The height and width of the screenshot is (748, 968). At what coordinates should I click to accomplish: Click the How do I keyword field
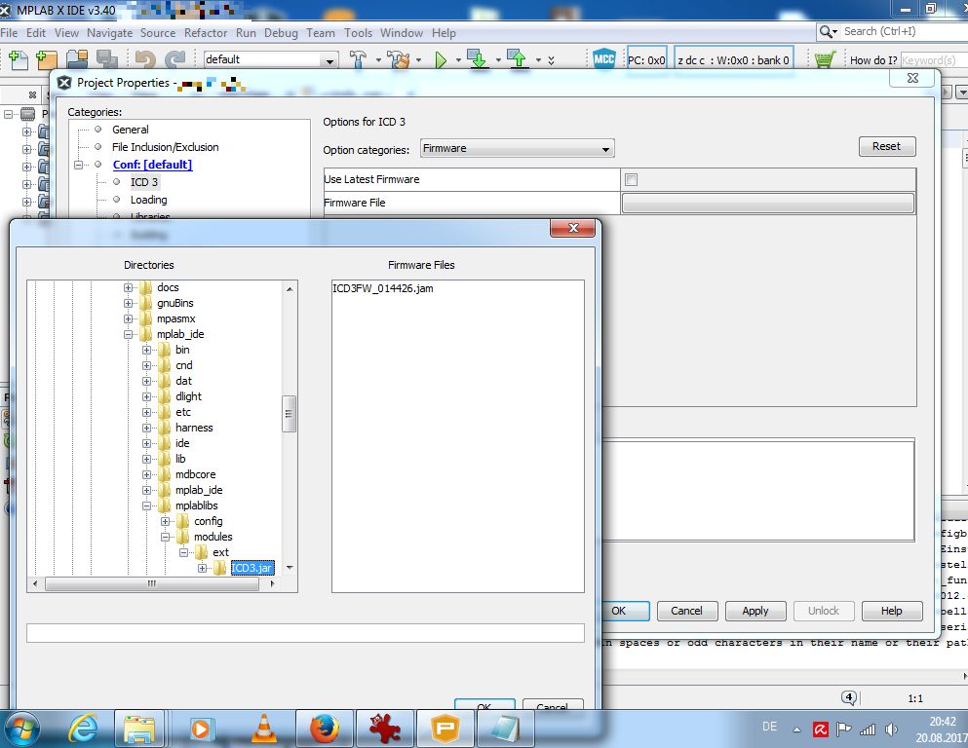(934, 59)
